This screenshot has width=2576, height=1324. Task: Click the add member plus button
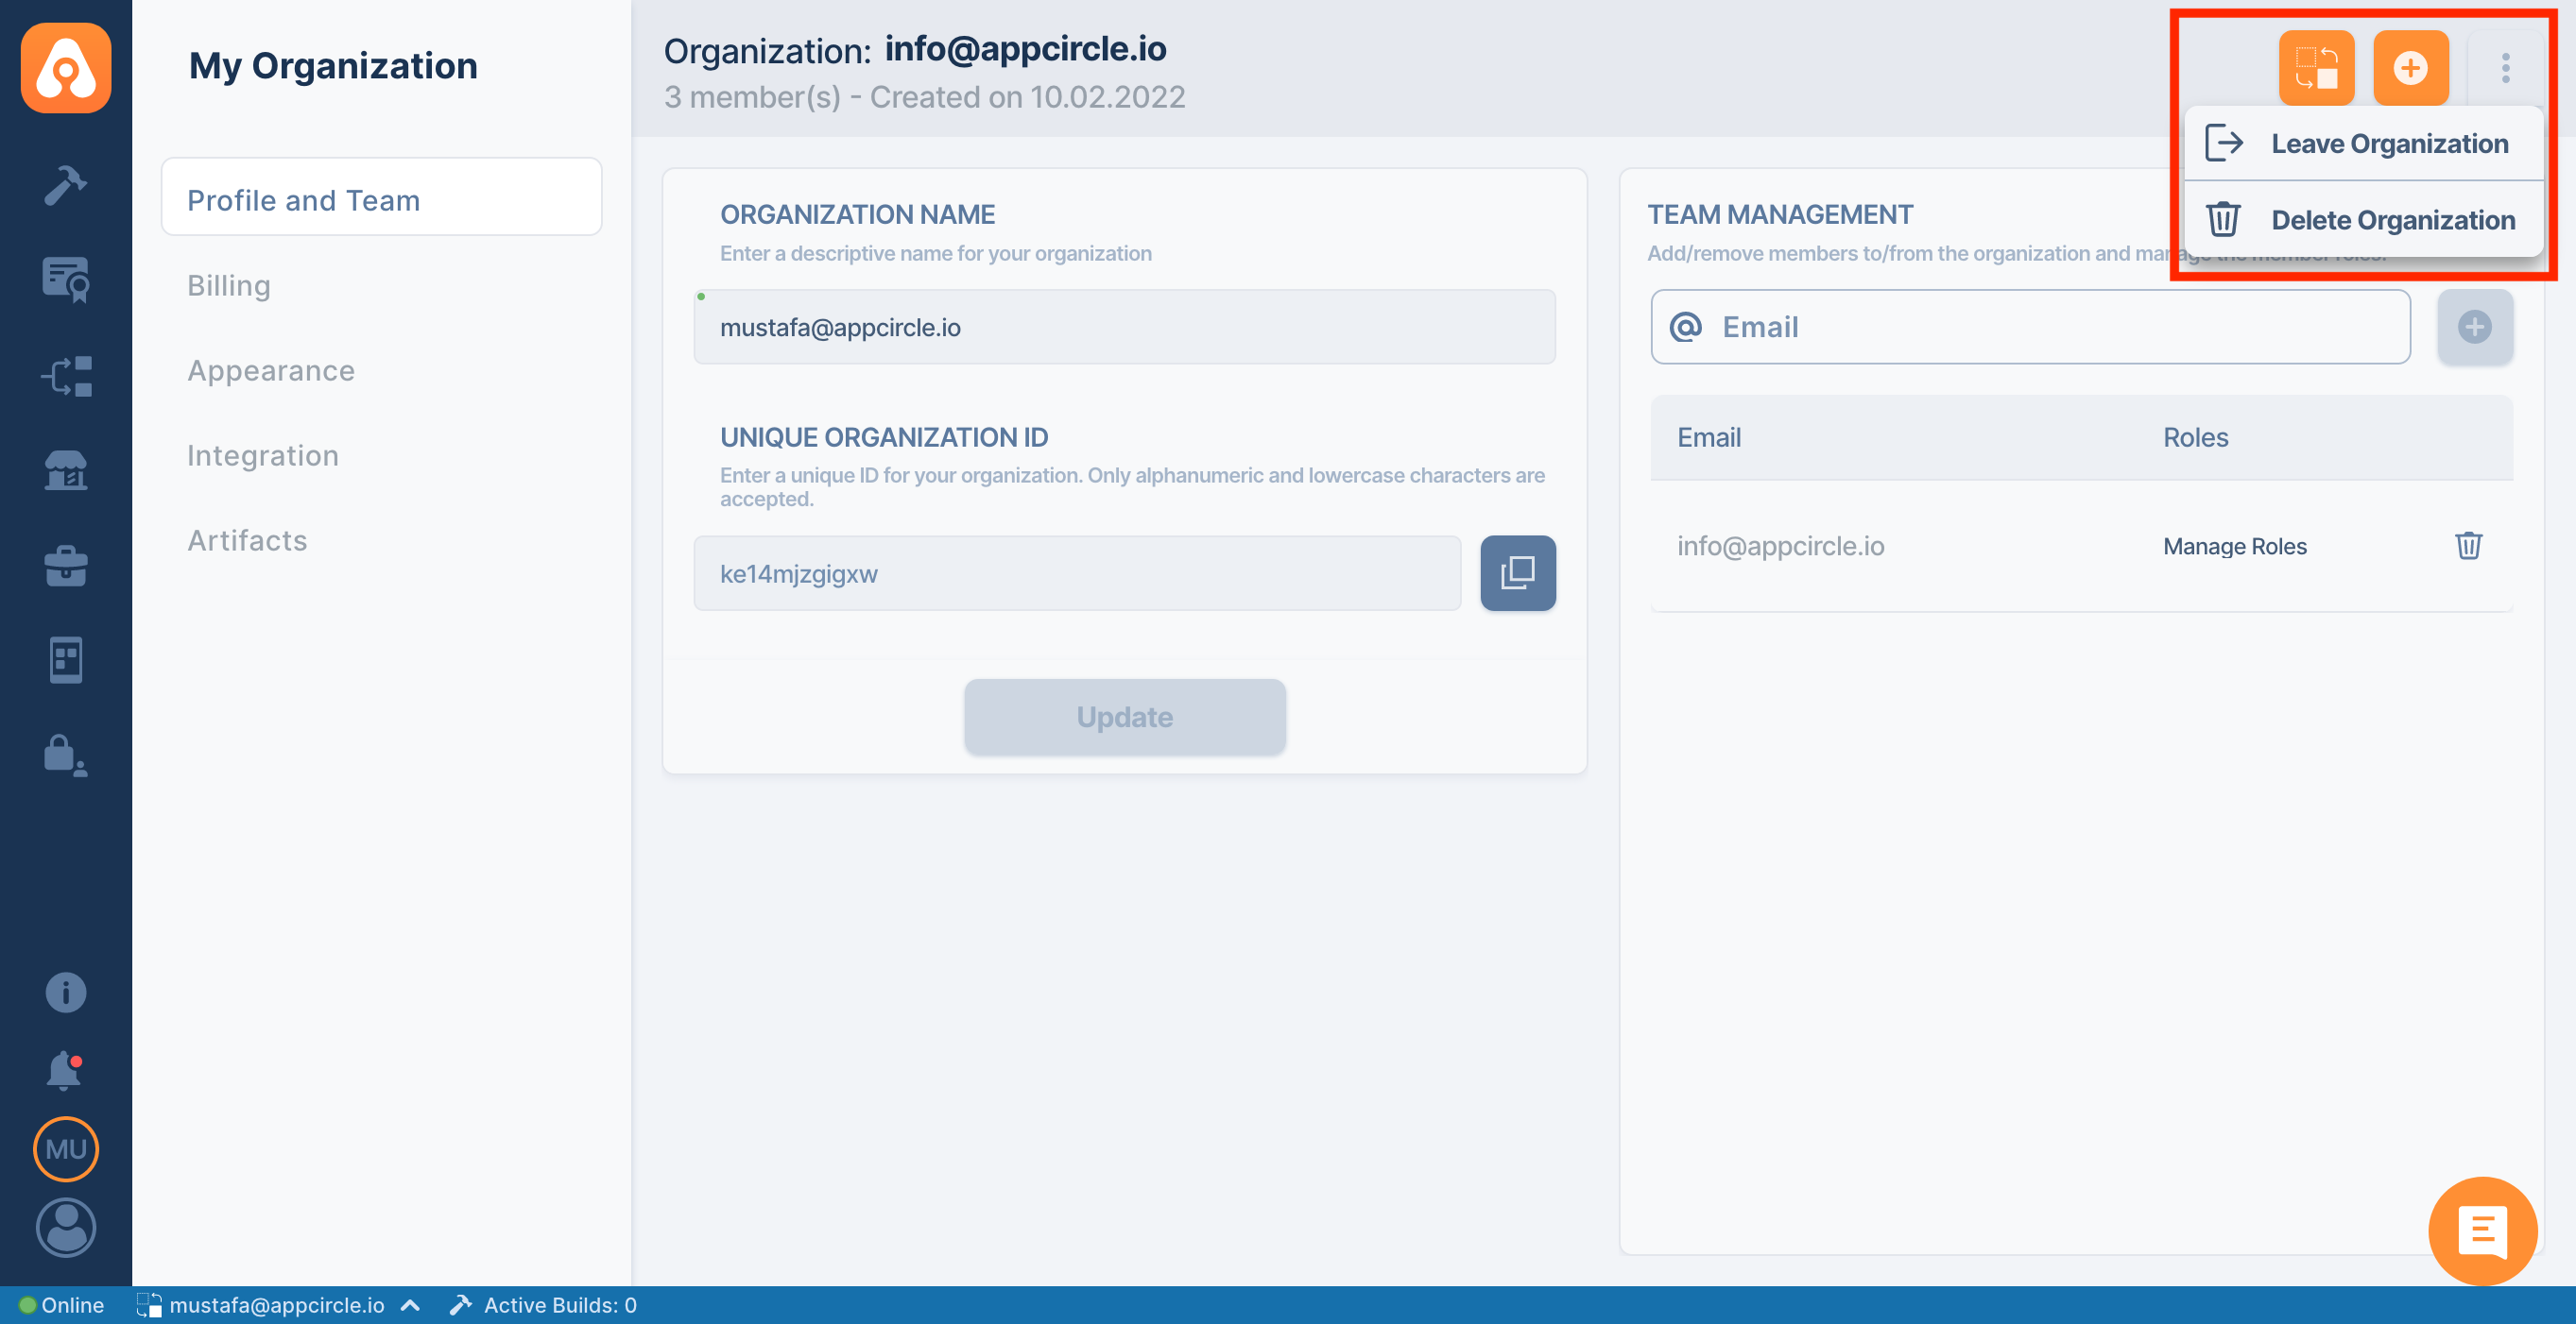click(2474, 327)
